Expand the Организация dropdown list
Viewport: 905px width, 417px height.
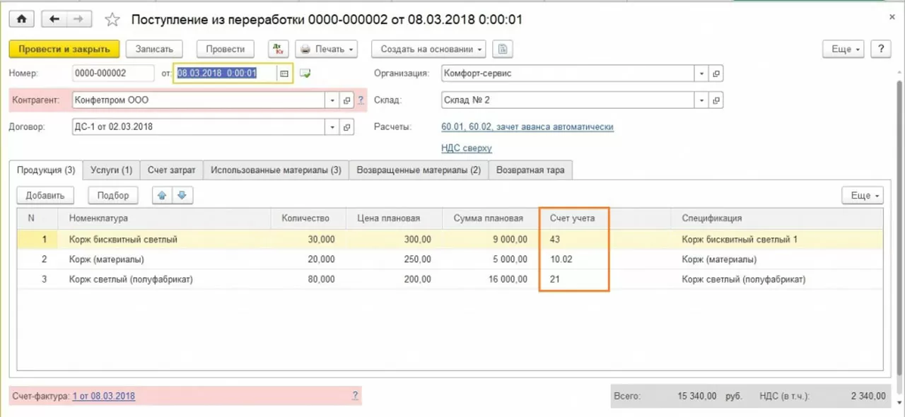(x=701, y=74)
